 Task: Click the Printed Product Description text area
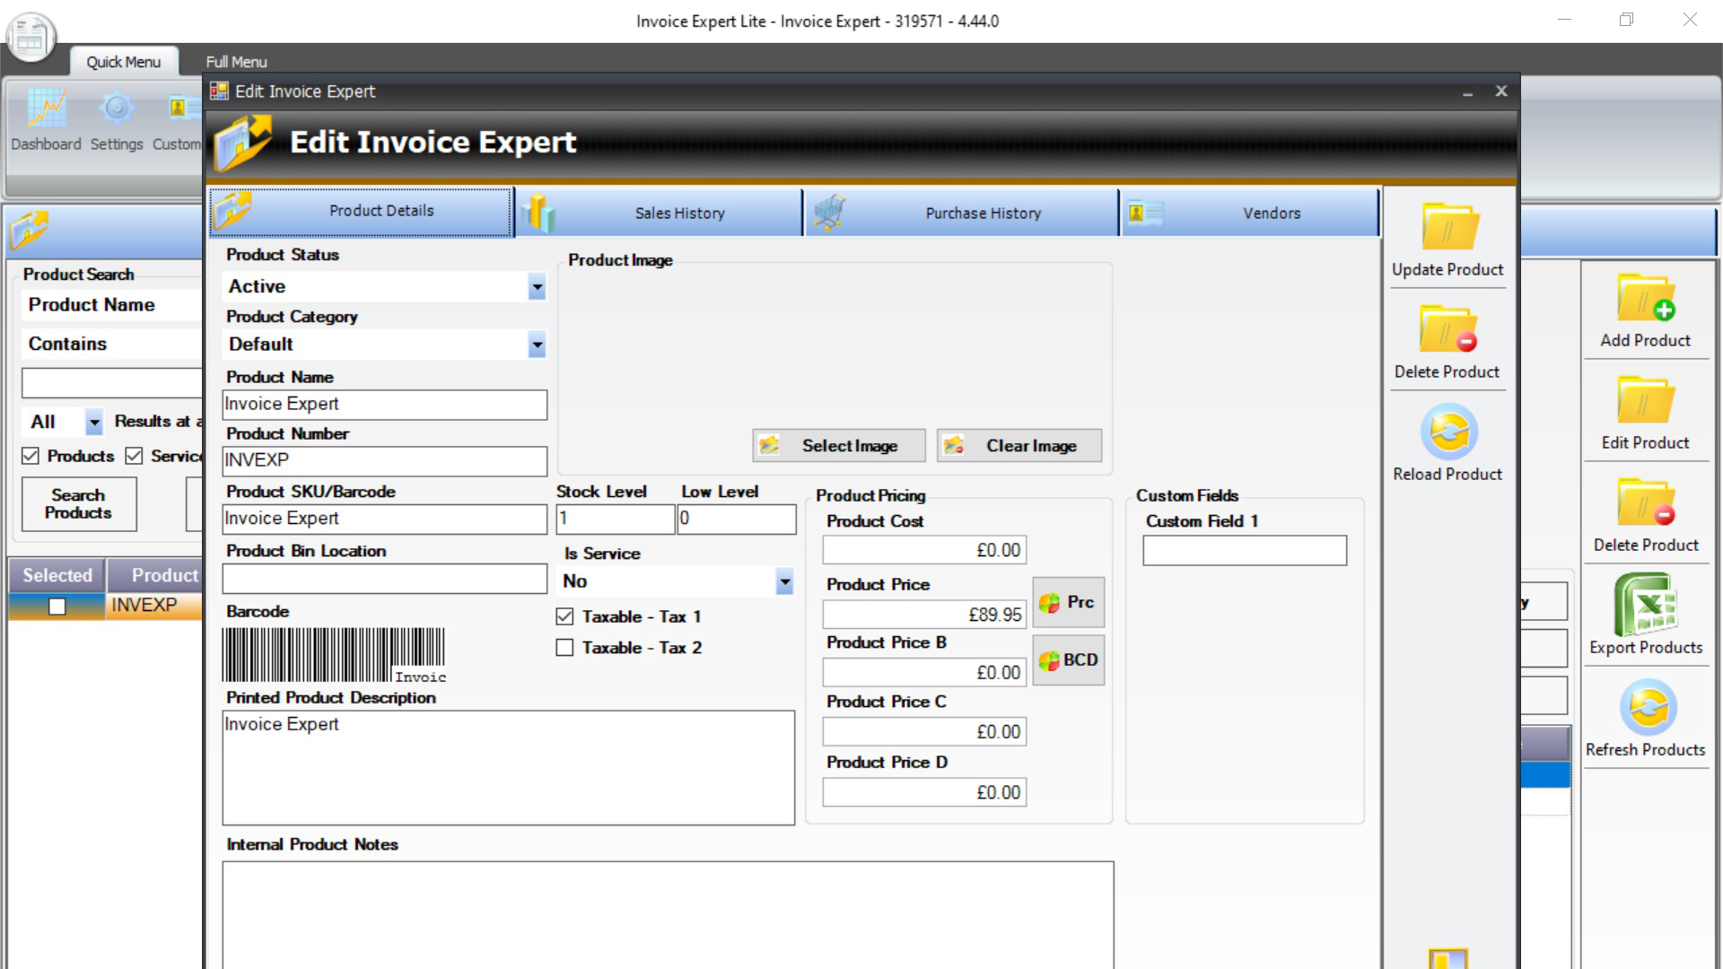tap(508, 768)
